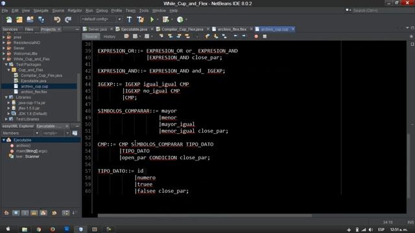Open the File menu

(5, 10)
